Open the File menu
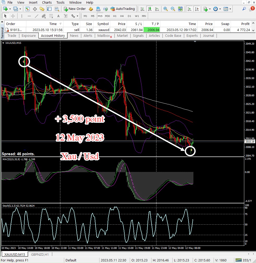Viewport: 256px width, 263px height. [x=10, y=3]
